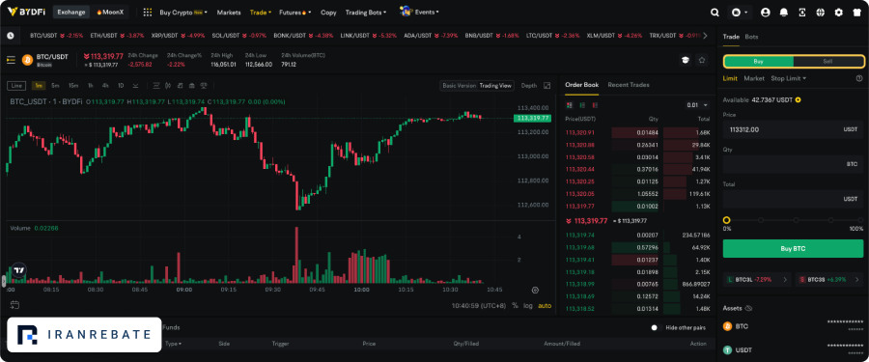Viewport: 869px width, 362px height.
Task: Expand the Futures menu
Action: tap(294, 13)
